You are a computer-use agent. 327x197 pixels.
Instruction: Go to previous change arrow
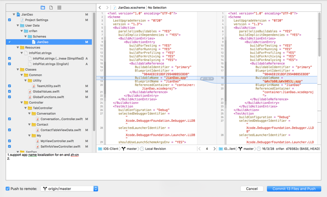click(199, 149)
